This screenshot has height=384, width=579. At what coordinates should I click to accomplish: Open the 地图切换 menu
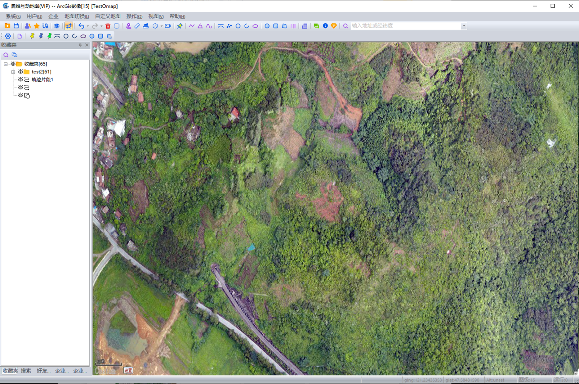(x=76, y=16)
